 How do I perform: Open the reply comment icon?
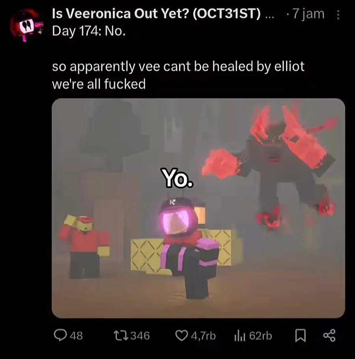(x=60, y=335)
